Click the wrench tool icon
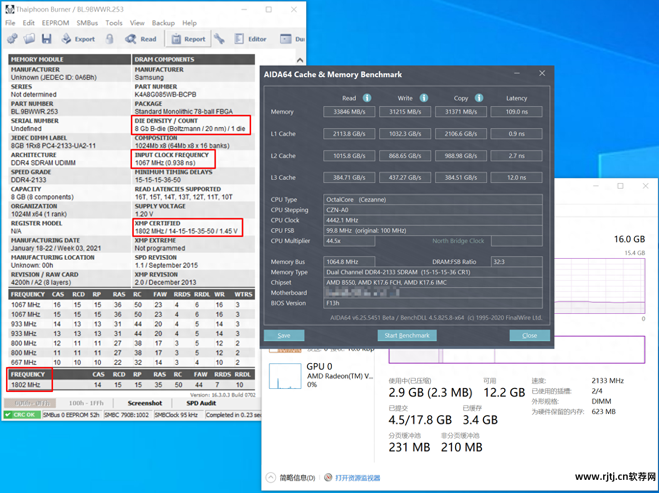Screen dimensions: 659x493 (219, 39)
